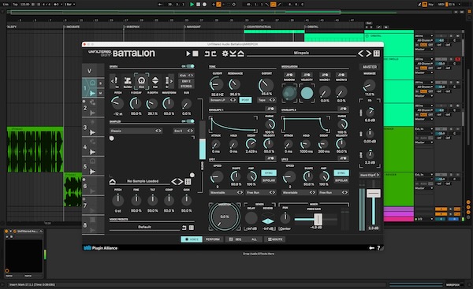Trigger voice 5 play arrow
This screenshot has height=289, width=473.
point(92,172)
